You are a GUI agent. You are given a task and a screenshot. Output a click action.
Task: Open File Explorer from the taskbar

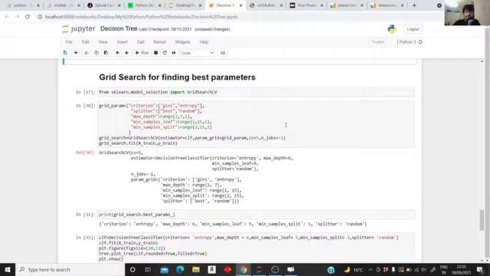(196, 269)
